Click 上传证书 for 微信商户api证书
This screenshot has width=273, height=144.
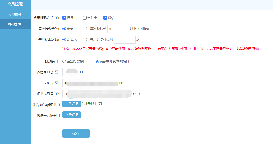tap(72, 104)
